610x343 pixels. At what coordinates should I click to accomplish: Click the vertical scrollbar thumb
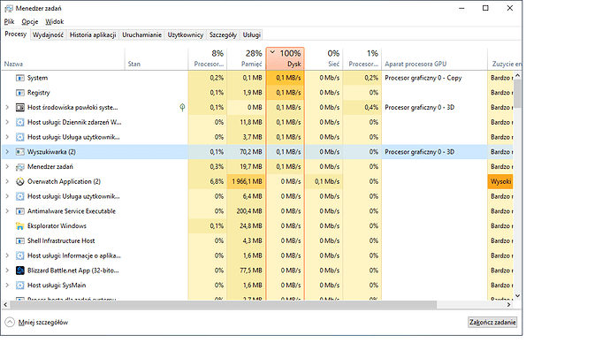point(517,94)
